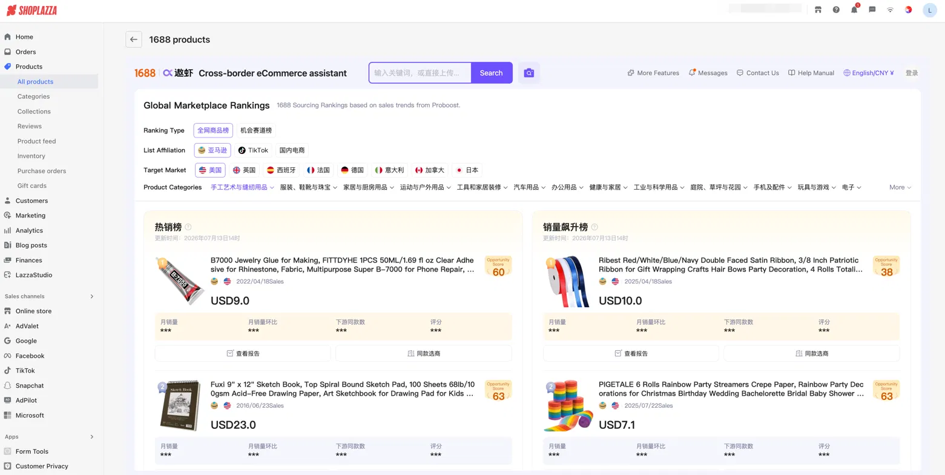Screen dimensions: 945x475
Task: Open Blog posts in the sidebar
Action: pos(31,245)
